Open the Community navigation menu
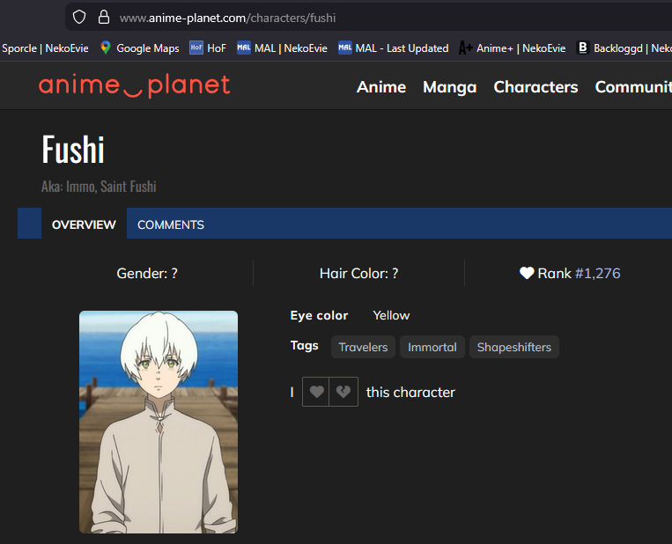The image size is (672, 544). pyautogui.click(x=633, y=87)
